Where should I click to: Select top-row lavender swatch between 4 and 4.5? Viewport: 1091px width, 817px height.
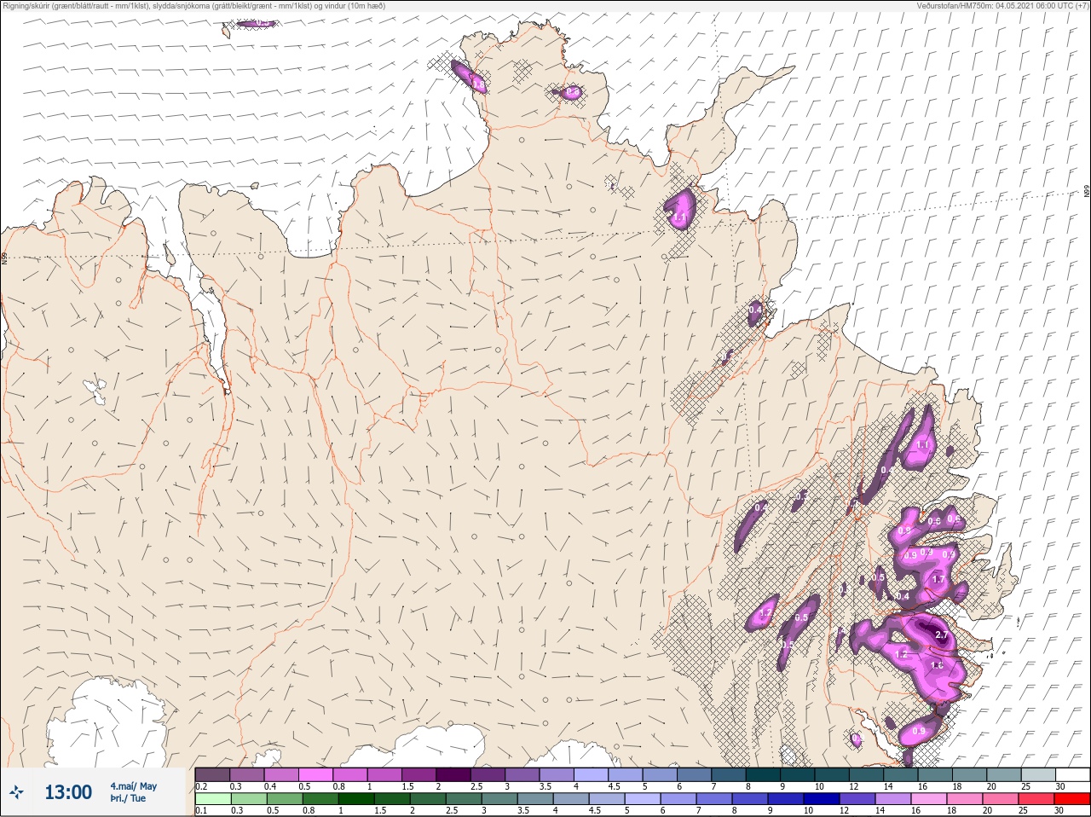tap(592, 774)
